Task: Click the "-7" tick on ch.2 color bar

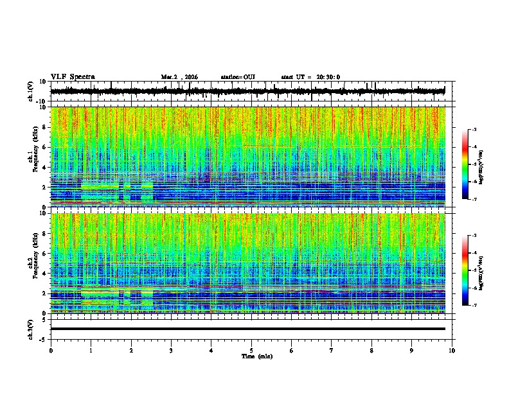Action: pos(474,306)
